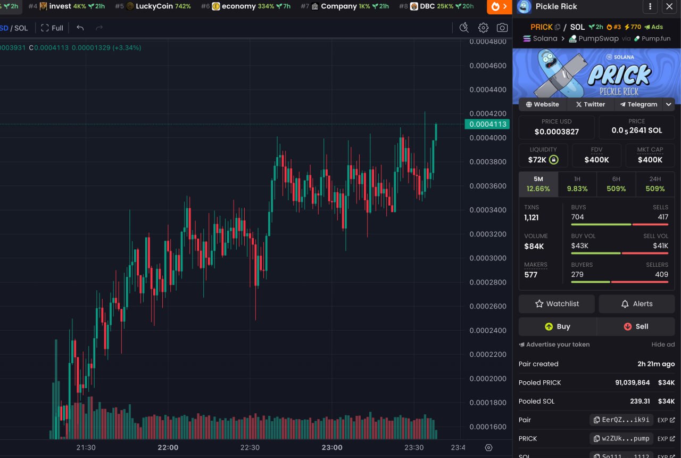681x458 pixels.
Task: Switch chart to Full screen mode
Action: point(52,28)
